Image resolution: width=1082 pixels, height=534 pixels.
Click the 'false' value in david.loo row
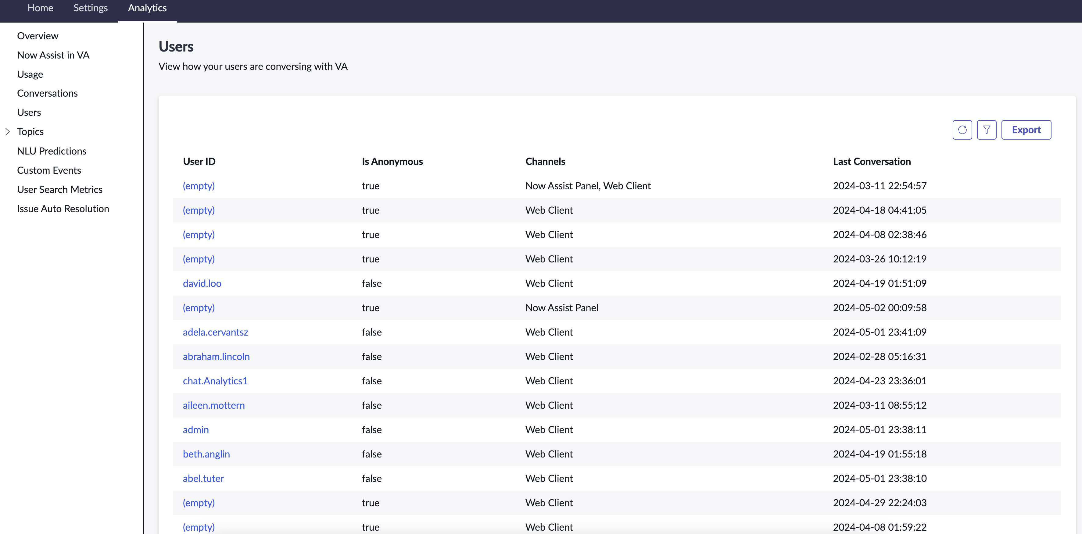point(372,283)
